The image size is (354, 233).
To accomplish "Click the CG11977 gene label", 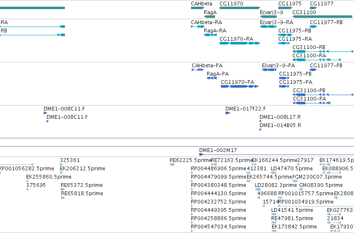I will click(x=322, y=4).
